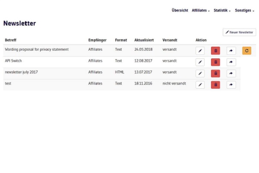Send the 'newsletter july 2017' entry
259x173 pixels.
[231, 74]
